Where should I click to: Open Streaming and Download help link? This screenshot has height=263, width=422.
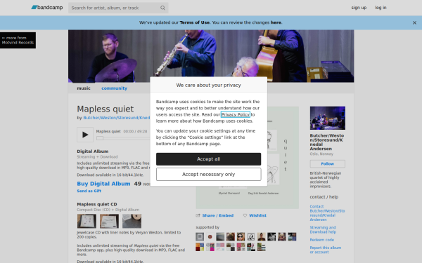pos(323,230)
